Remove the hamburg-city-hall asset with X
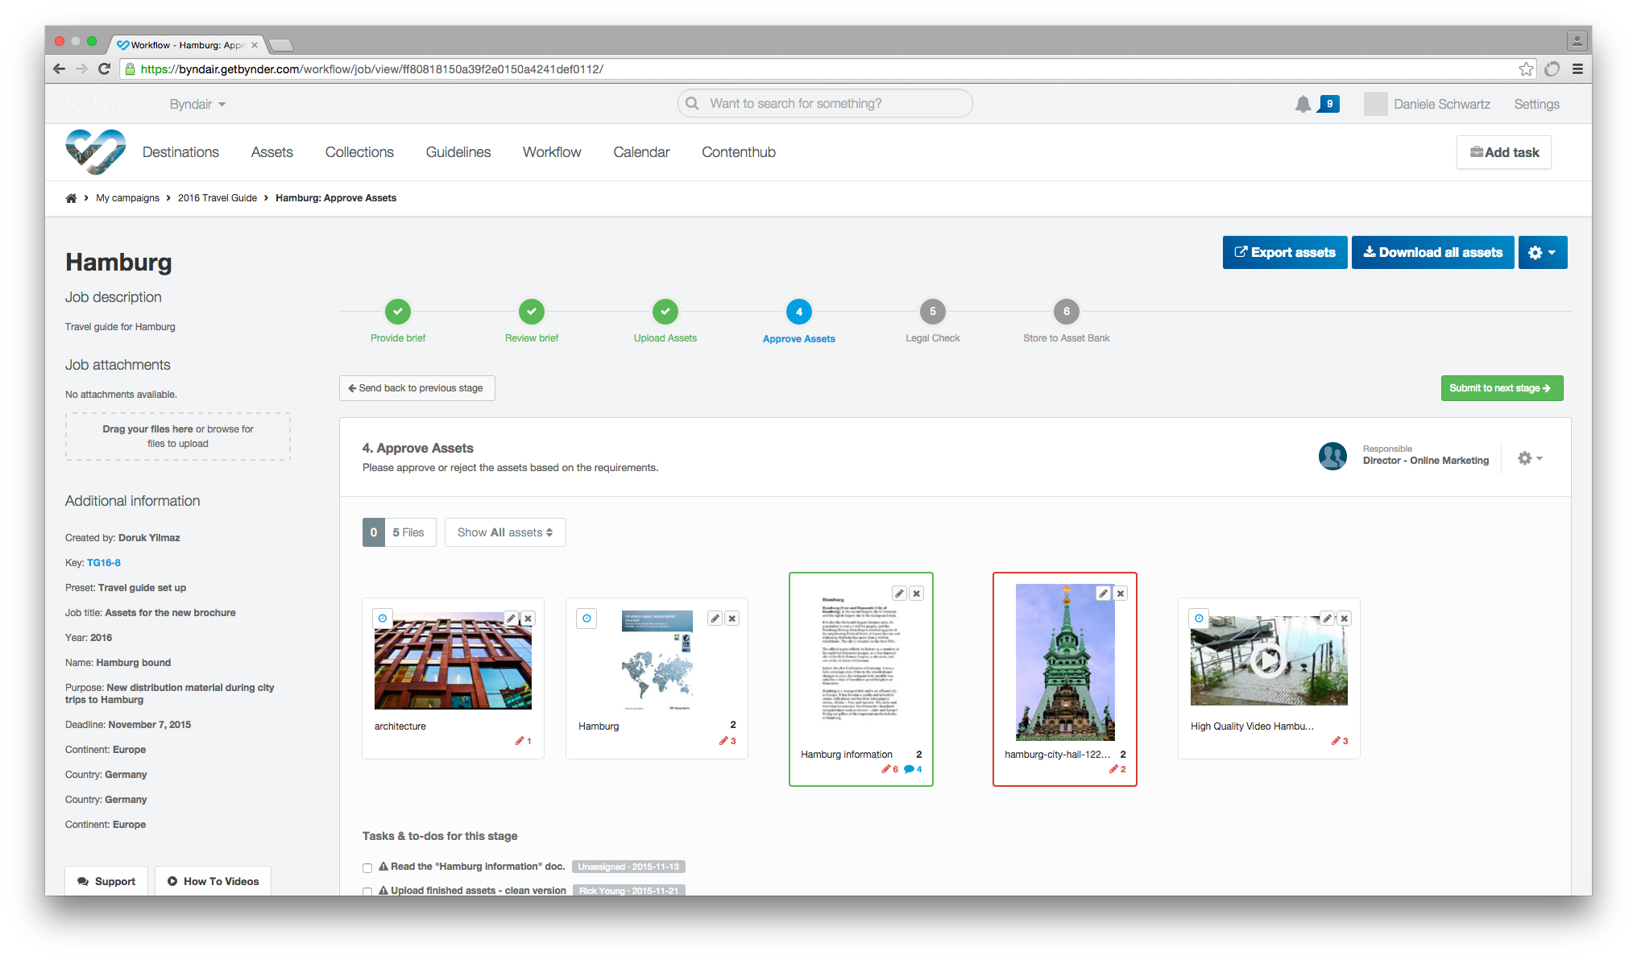The height and width of the screenshot is (960, 1637). [1120, 594]
